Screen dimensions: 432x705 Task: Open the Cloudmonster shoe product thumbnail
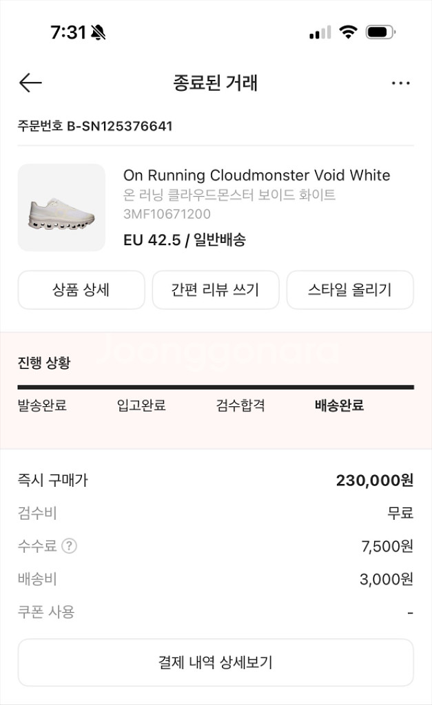(x=61, y=207)
